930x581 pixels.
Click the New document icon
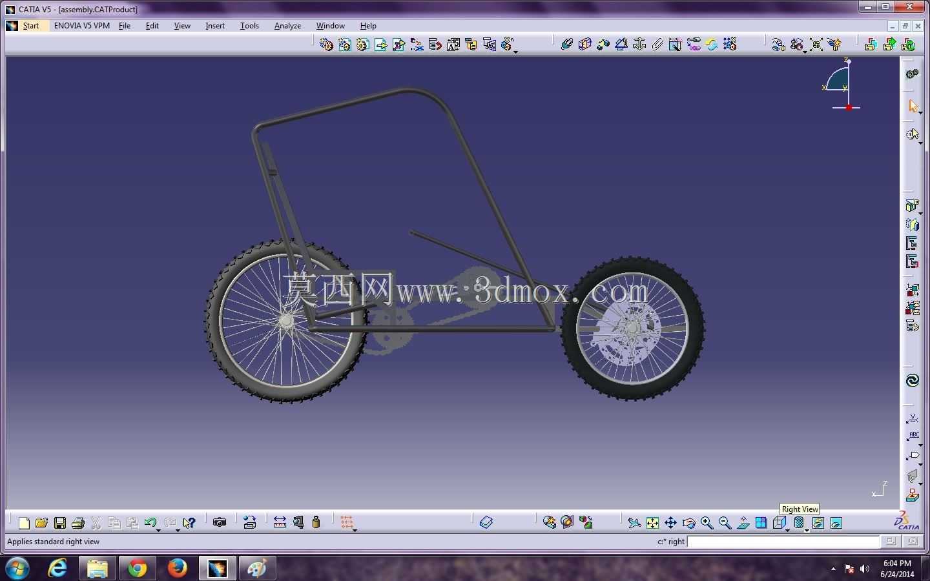[24, 523]
